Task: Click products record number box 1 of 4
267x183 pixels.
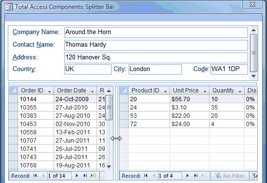Action: pos(170,176)
